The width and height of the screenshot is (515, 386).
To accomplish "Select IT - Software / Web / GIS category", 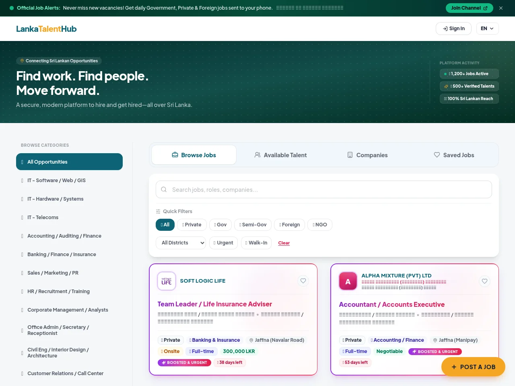I will point(69,180).
